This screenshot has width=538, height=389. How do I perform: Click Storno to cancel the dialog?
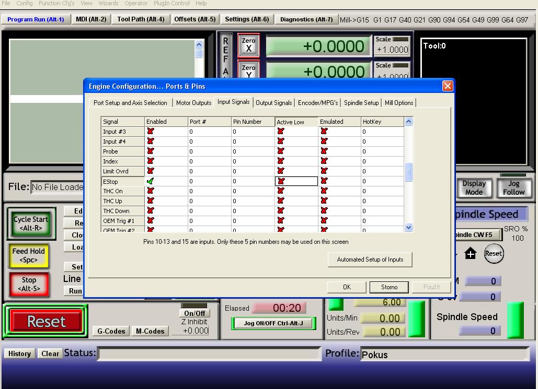pos(389,287)
